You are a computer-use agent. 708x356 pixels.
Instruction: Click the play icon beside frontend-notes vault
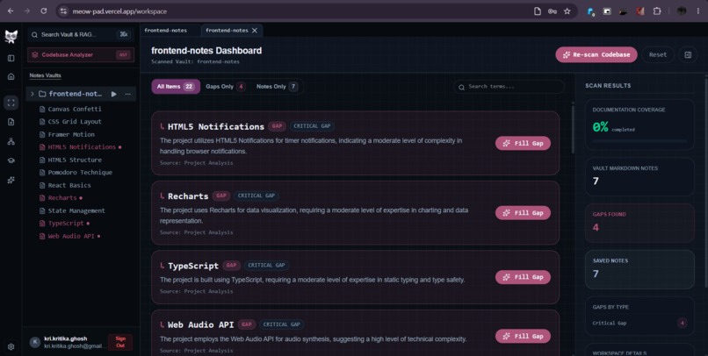tap(114, 94)
